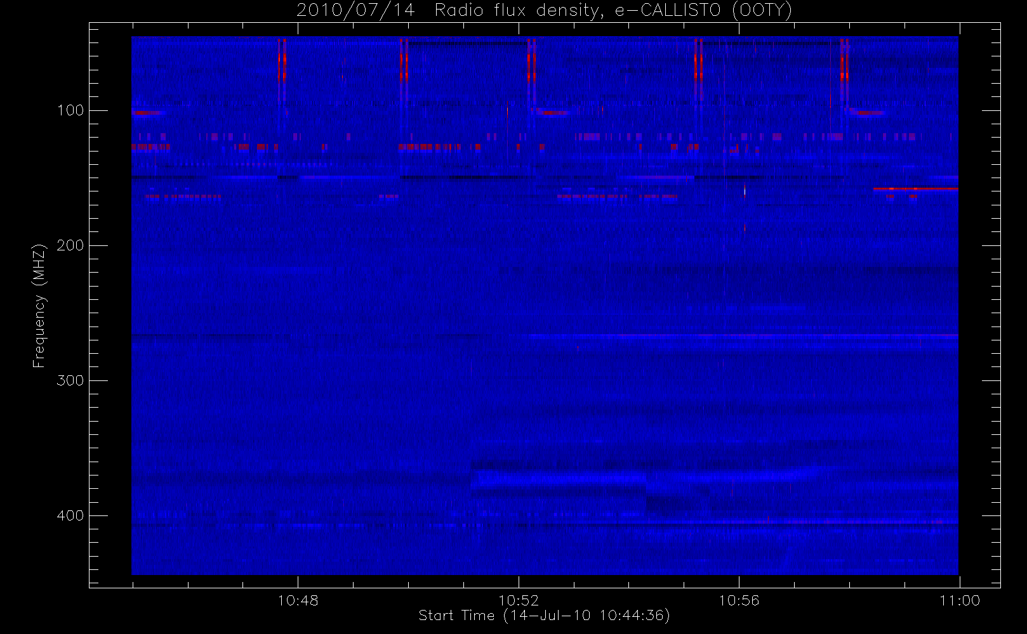The image size is (1027, 634).
Task: Click the 10:52 time tick label
Action: [x=519, y=600]
